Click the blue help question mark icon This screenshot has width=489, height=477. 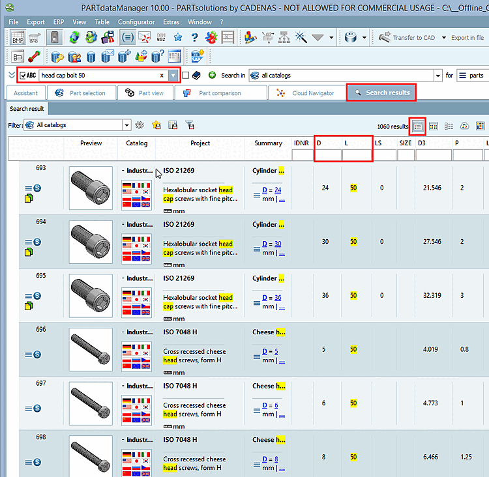pos(194,38)
